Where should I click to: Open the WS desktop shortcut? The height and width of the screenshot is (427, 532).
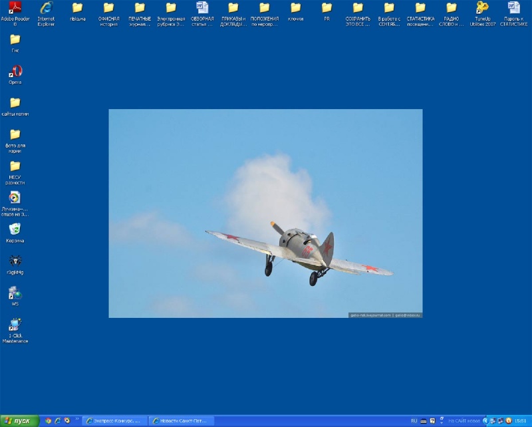pos(15,293)
